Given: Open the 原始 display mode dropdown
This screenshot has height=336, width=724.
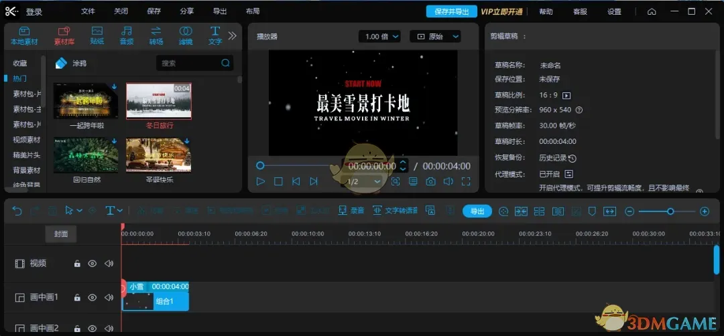Looking at the screenshot, I should coord(436,36).
